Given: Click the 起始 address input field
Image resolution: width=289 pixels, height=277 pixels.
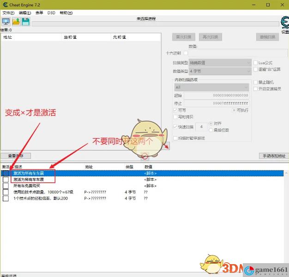Looking at the screenshot, I should [216, 95].
